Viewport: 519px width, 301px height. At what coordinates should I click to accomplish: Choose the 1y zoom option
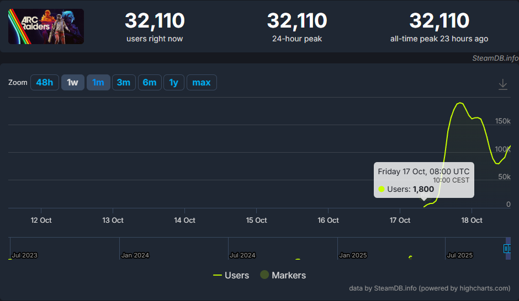click(x=174, y=82)
